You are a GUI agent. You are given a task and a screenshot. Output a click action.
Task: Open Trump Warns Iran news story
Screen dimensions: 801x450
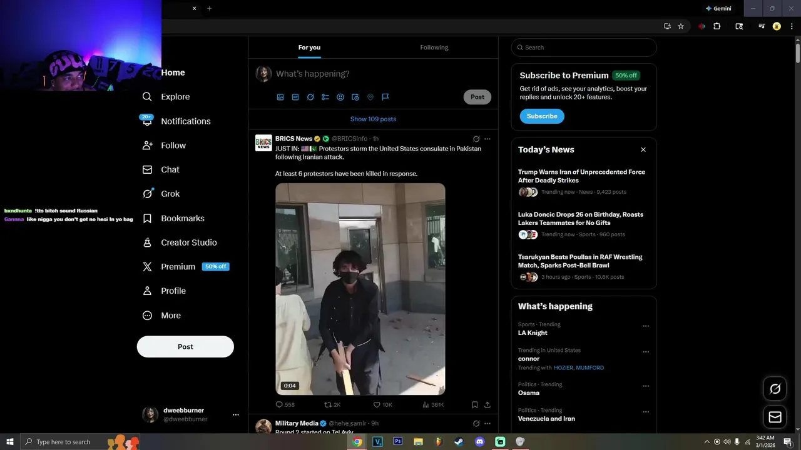click(584, 182)
